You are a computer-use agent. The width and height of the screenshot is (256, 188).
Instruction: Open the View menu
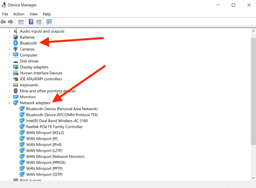(x=33, y=14)
